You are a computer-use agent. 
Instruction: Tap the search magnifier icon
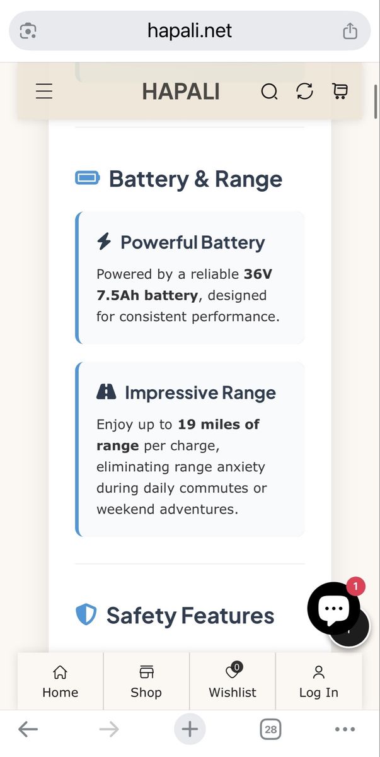coord(269,92)
